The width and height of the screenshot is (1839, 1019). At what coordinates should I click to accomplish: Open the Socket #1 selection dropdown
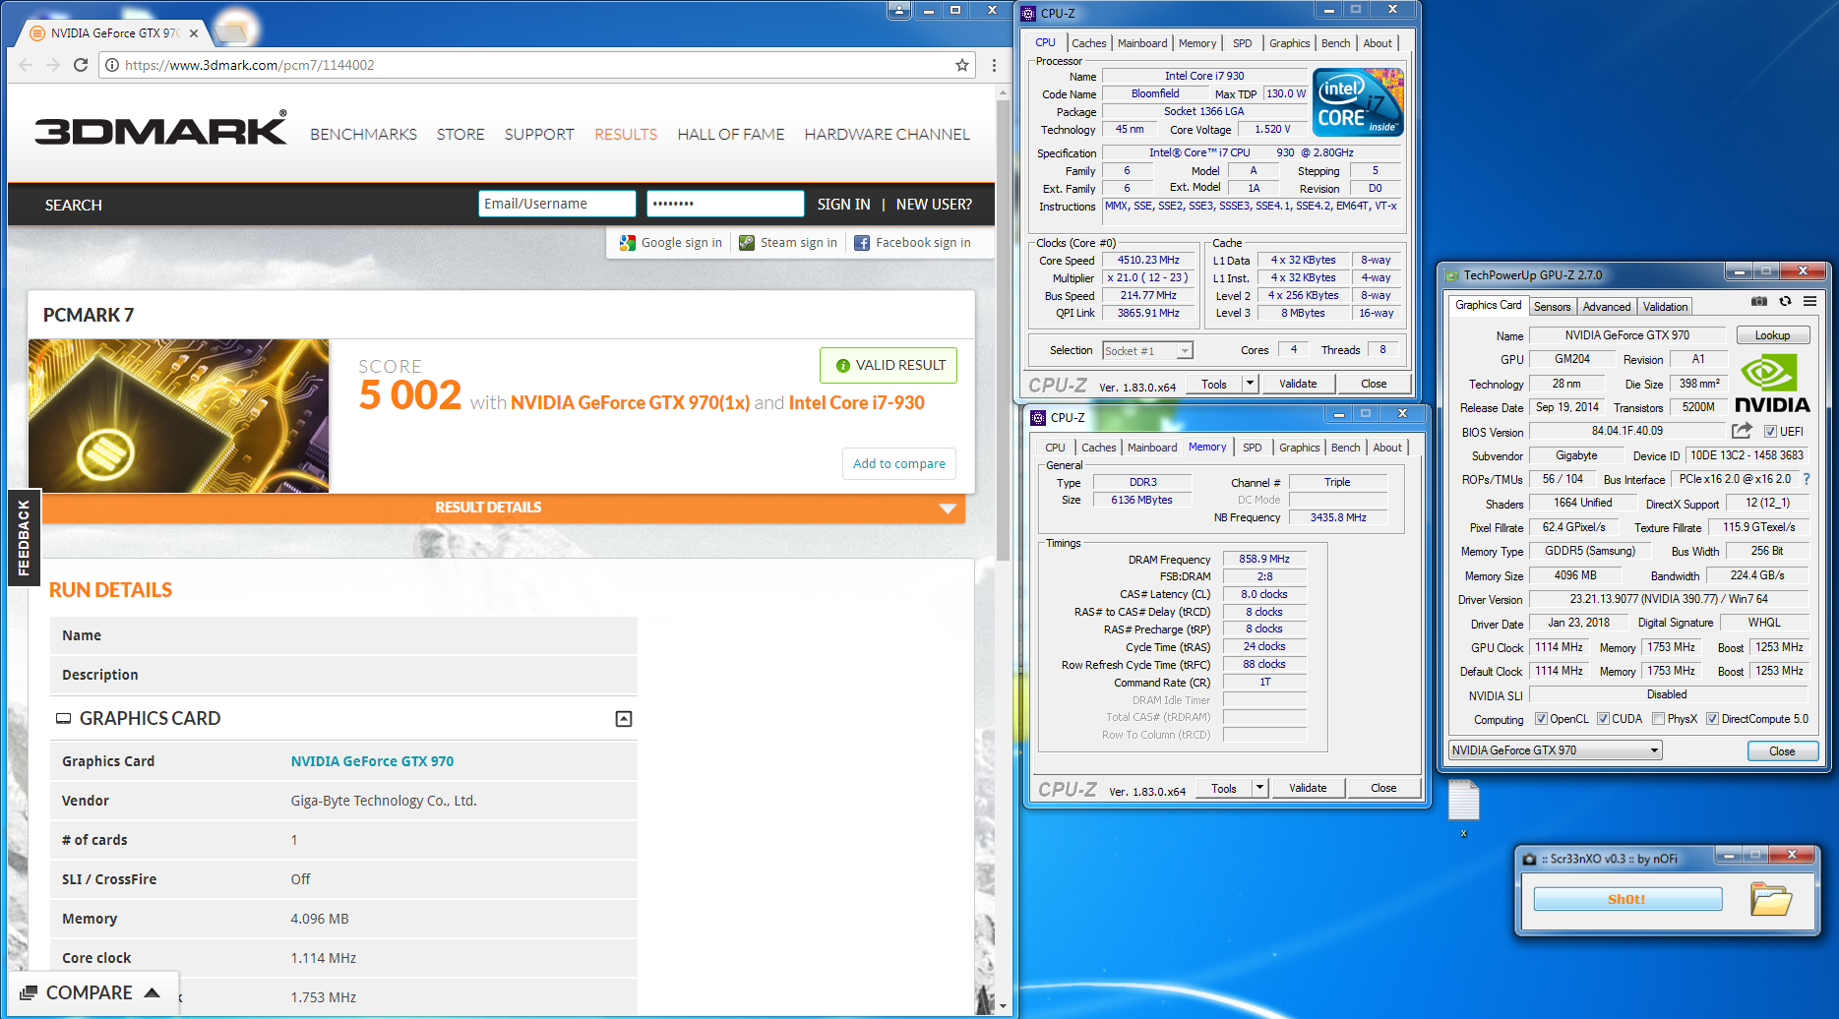pyautogui.click(x=1147, y=351)
